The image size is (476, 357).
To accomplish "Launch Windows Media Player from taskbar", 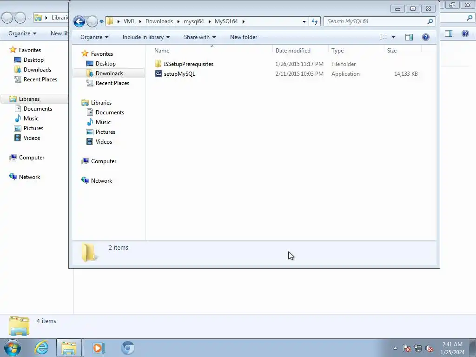I will coord(98,348).
